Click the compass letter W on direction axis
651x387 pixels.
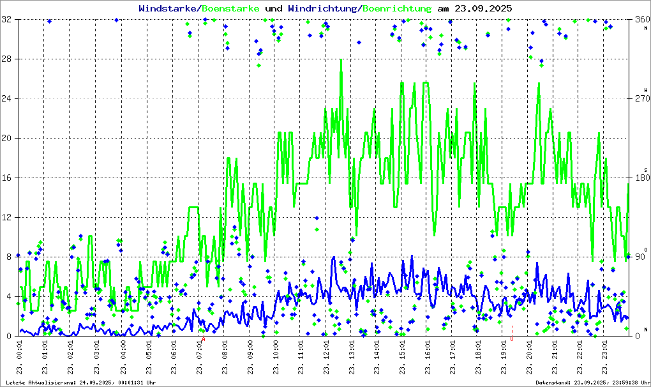[x=646, y=89]
